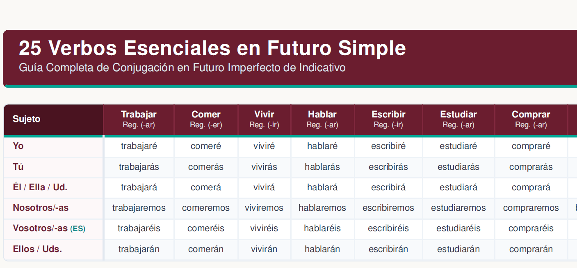Click the cell containing trabajaré

[139, 146]
